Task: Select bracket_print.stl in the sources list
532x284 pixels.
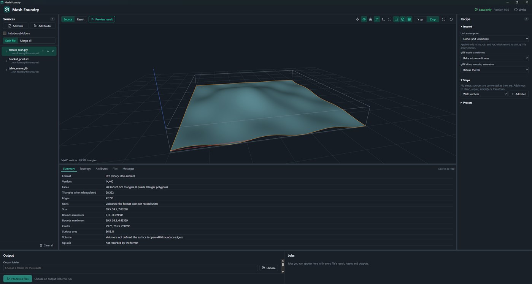Action: pos(29,61)
